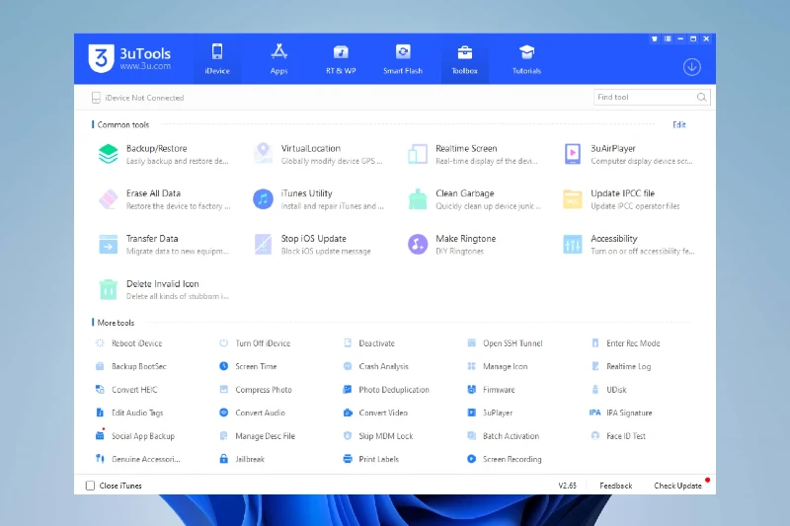The width and height of the screenshot is (790, 526).
Task: Click the search magnifier in Find tool
Action: [x=701, y=97]
